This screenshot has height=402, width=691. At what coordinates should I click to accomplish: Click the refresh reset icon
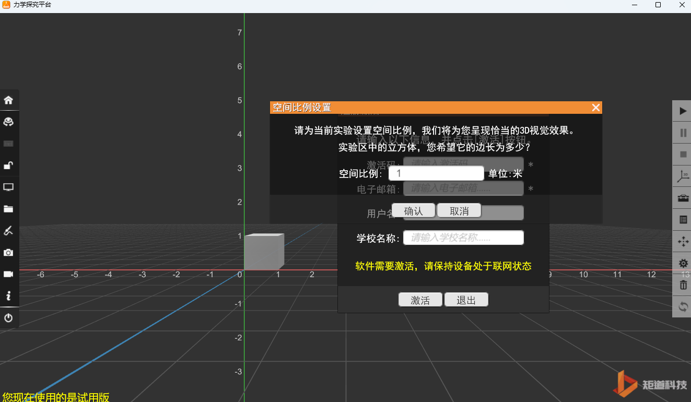coord(683,307)
